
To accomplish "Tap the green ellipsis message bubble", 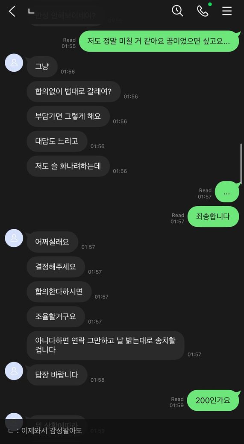I will tap(227, 192).
